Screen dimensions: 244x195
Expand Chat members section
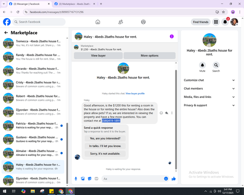[209, 89]
